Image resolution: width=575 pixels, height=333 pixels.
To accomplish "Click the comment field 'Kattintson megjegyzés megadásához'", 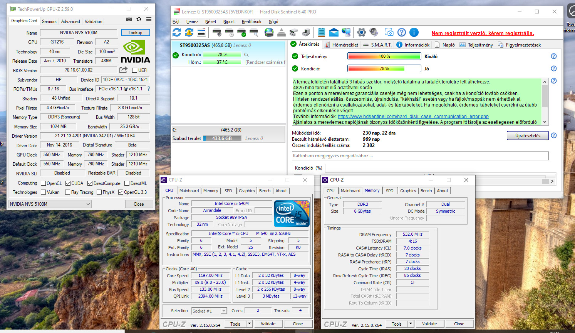I will pyautogui.click(x=420, y=156).
